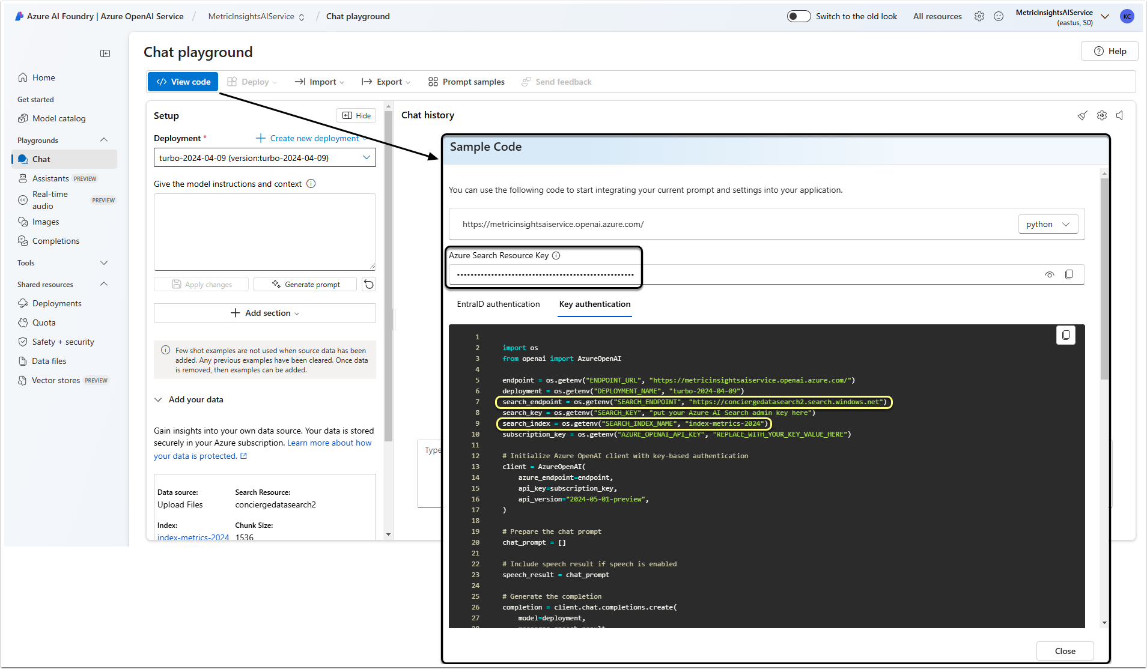Image resolution: width=1147 pixels, height=669 pixels.
Task: Clear chat with the broom icon
Action: 1082,115
